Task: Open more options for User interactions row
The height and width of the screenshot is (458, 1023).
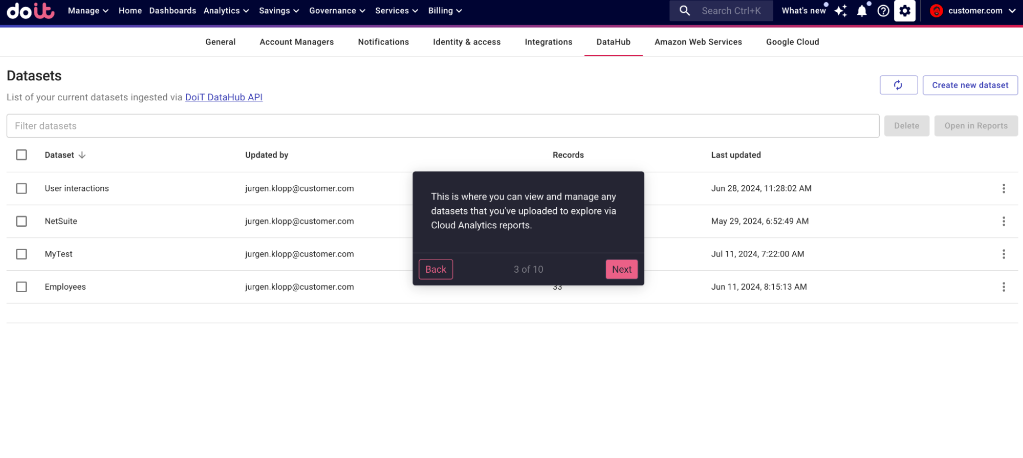Action: click(x=1004, y=188)
